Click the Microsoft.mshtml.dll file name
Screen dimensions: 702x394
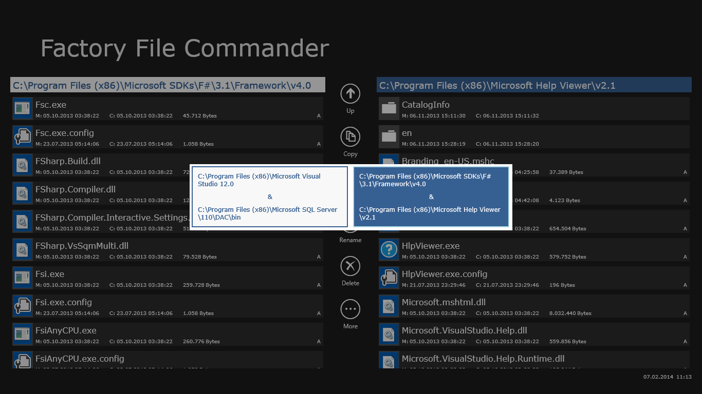pyautogui.click(x=444, y=303)
